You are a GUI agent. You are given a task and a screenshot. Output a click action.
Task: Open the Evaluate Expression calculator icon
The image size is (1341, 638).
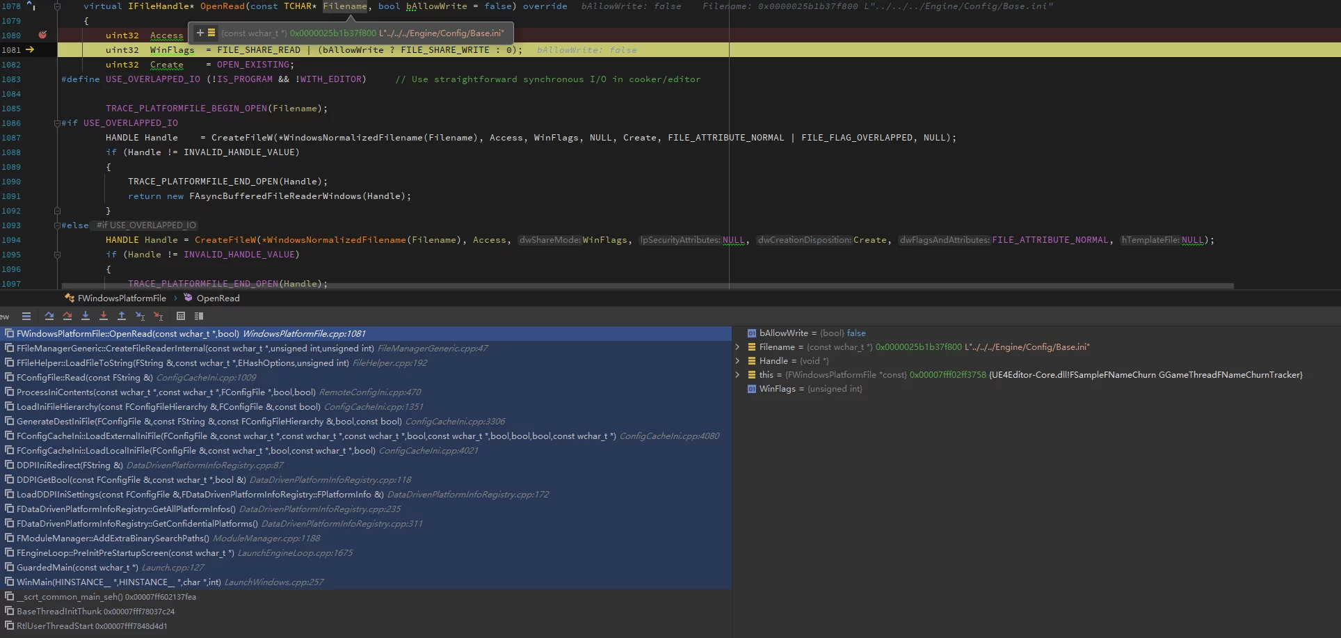tap(181, 316)
